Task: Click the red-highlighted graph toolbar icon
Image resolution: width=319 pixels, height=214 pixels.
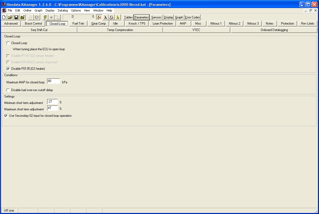Action: tap(99, 17)
